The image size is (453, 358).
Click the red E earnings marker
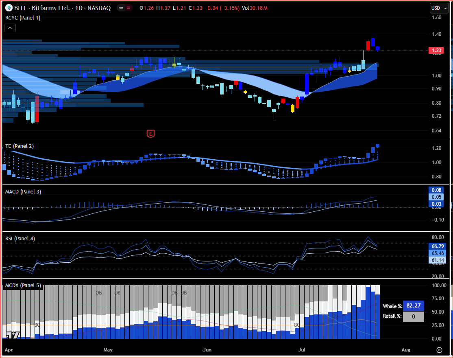[150, 134]
